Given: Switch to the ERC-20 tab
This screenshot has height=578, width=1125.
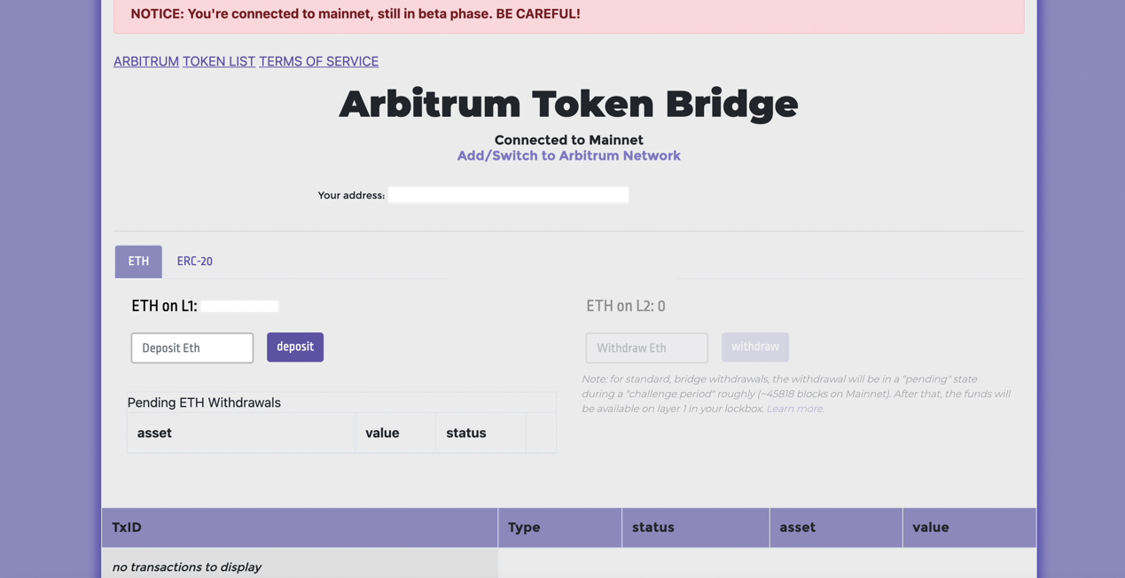Looking at the screenshot, I should pos(194,262).
